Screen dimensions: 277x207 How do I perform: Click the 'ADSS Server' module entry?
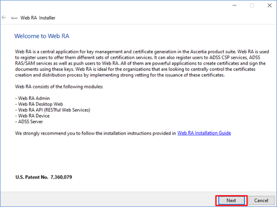[x=29, y=121]
